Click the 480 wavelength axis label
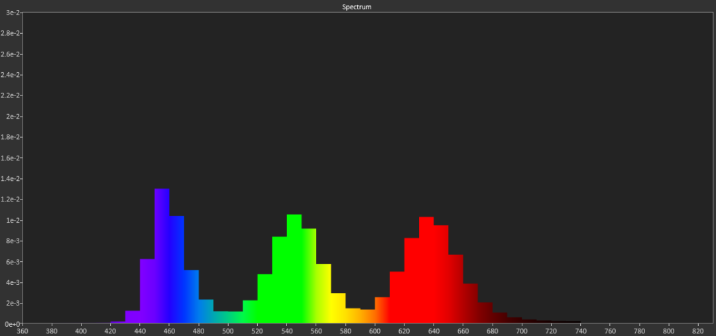Screen dimensions: 716x336 (199, 331)
